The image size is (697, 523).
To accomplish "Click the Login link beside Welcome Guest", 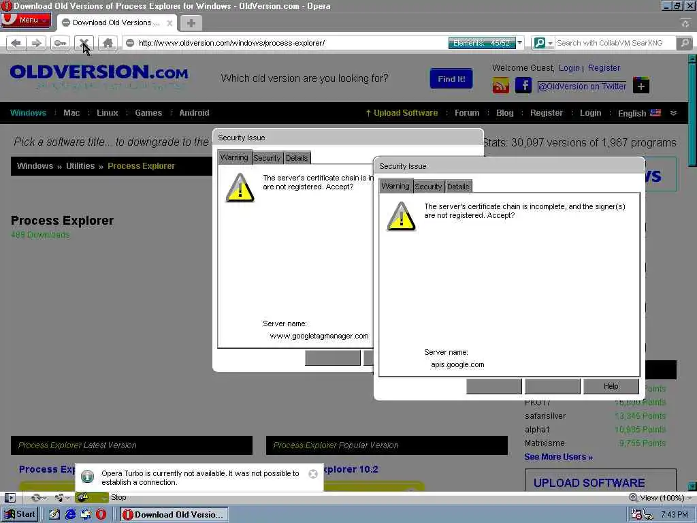I will [569, 68].
